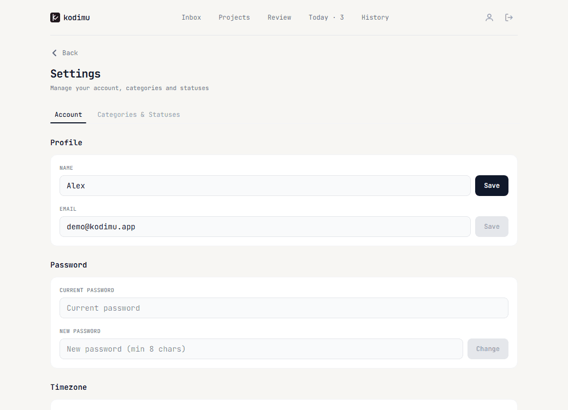This screenshot has height=410, width=568.
Task: Click the logout icon in the header
Action: point(509,17)
